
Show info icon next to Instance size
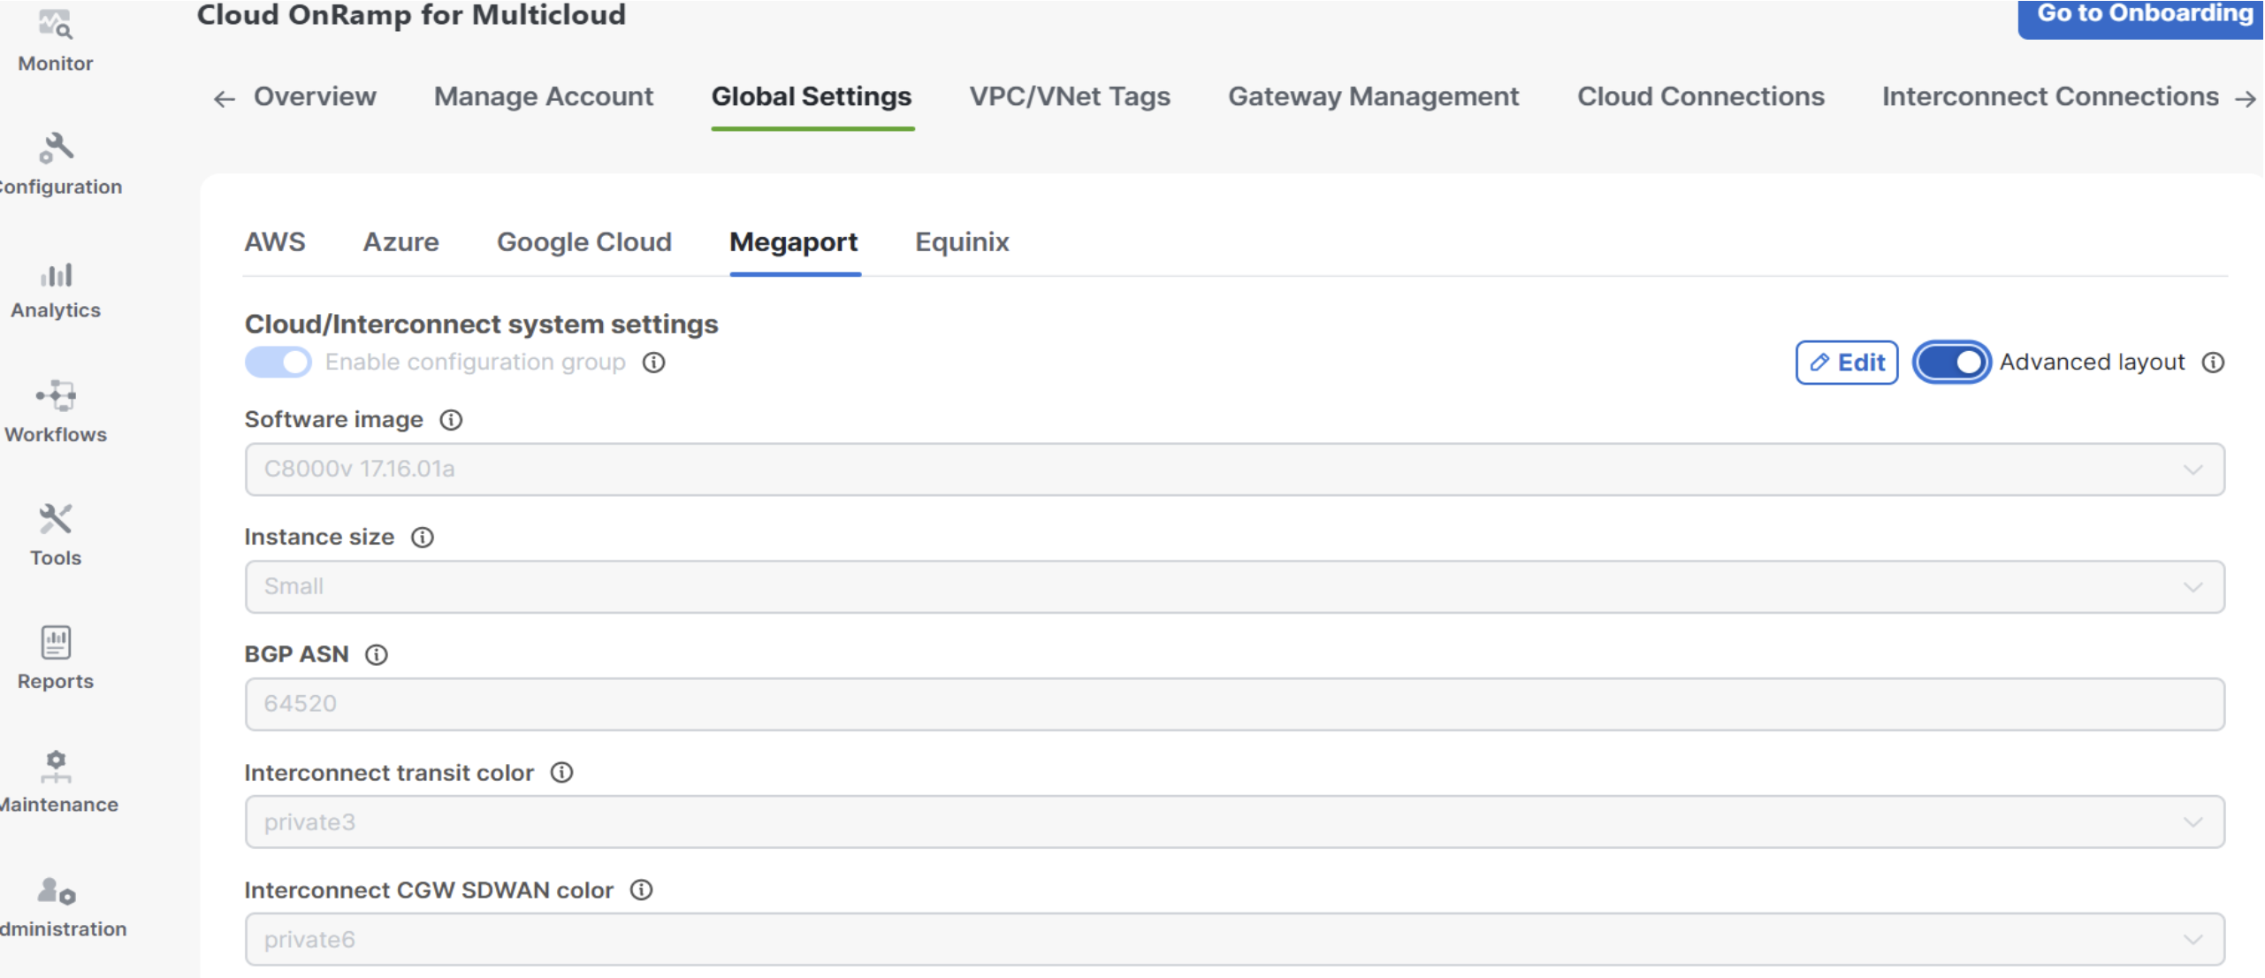click(423, 538)
